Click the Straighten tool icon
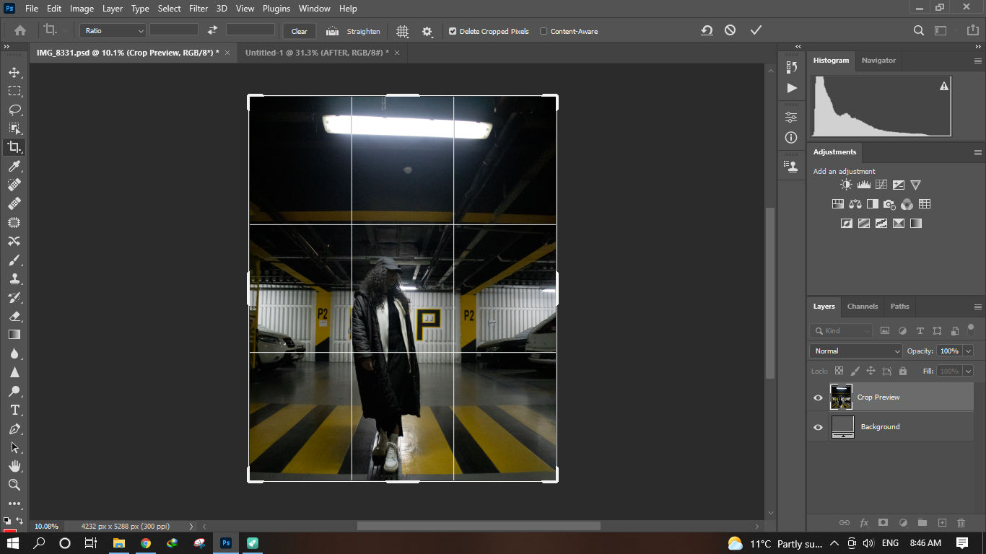 (333, 31)
